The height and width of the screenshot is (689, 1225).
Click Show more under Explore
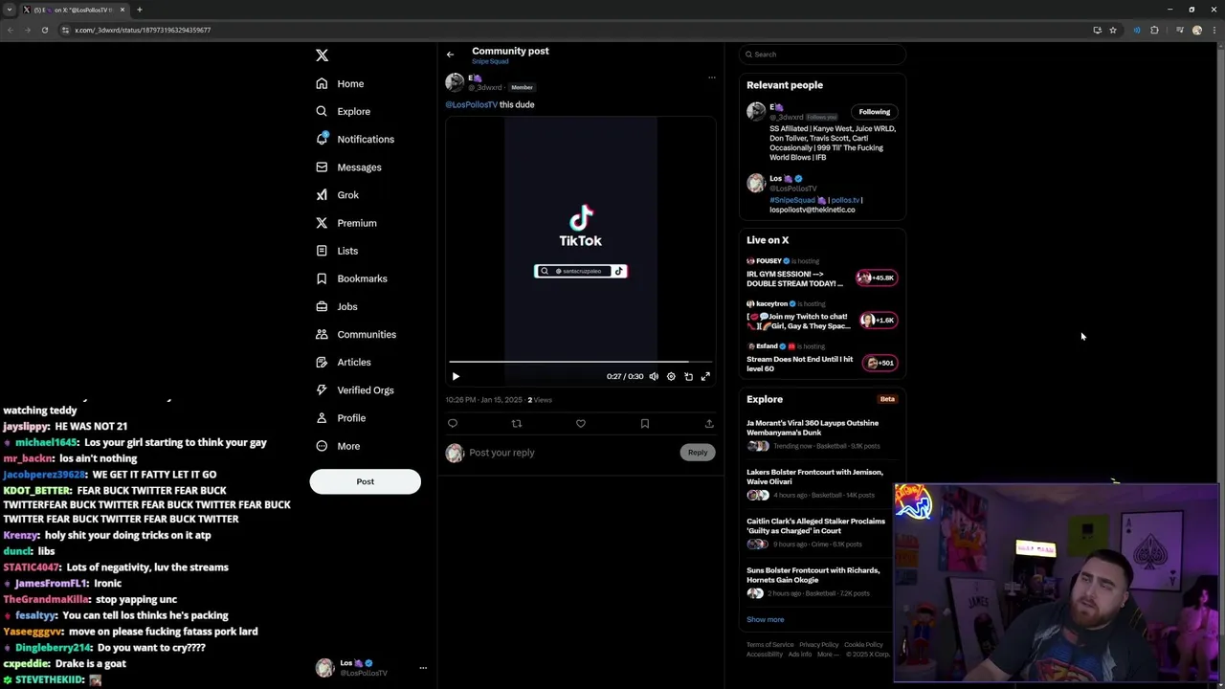coord(765,619)
